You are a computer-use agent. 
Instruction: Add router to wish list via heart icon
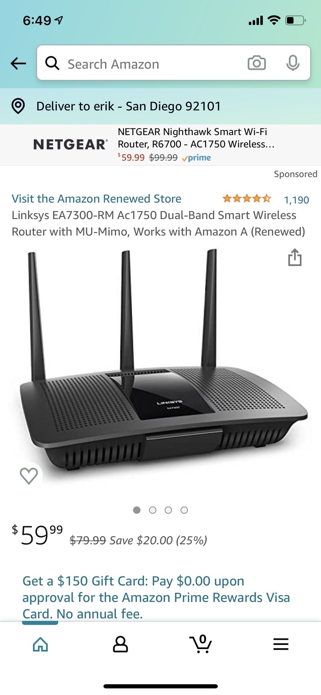click(x=29, y=476)
